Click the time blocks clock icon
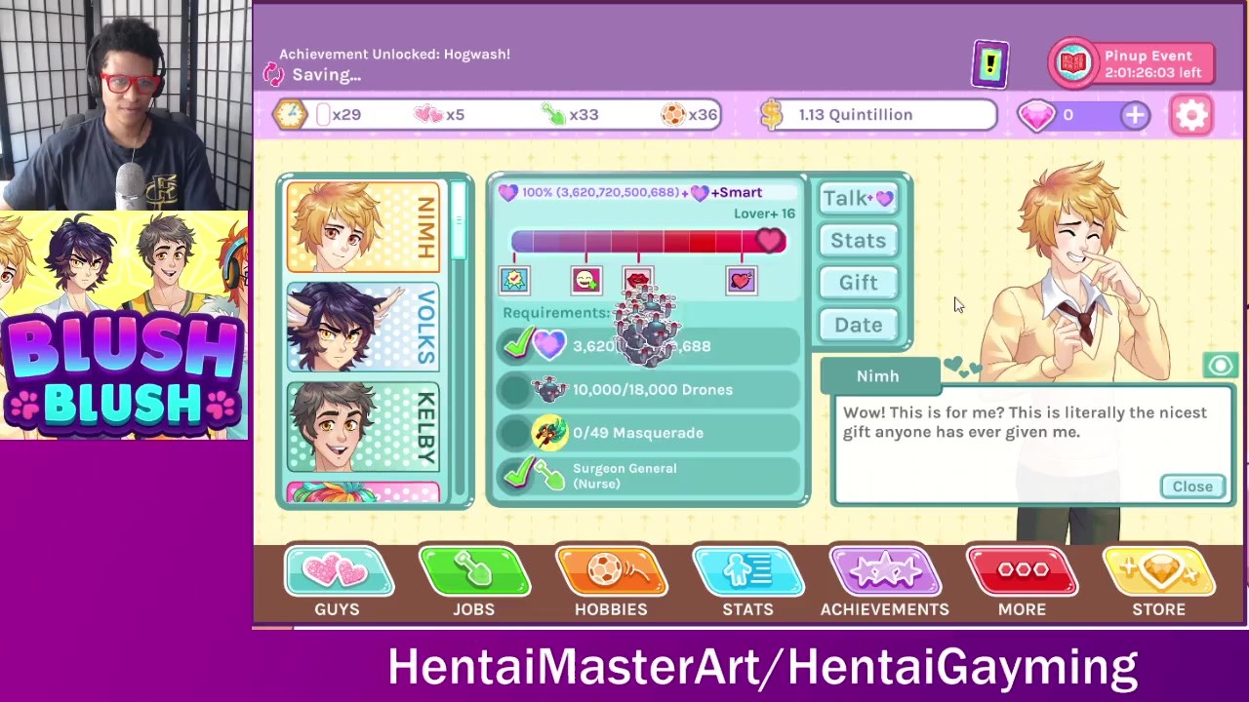1249x702 pixels. click(290, 115)
